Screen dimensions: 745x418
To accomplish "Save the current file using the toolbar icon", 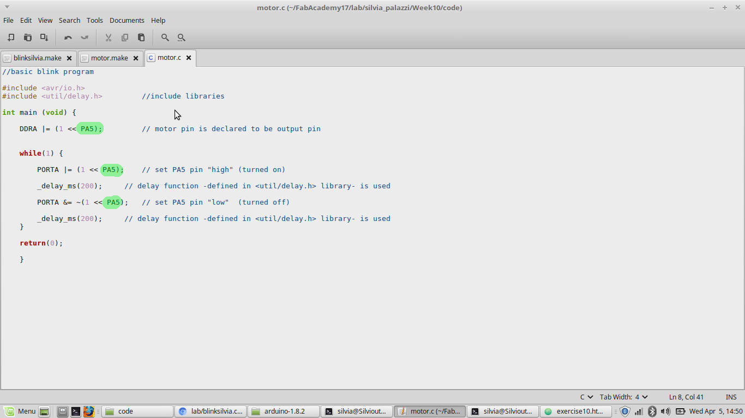I will 44,38.
